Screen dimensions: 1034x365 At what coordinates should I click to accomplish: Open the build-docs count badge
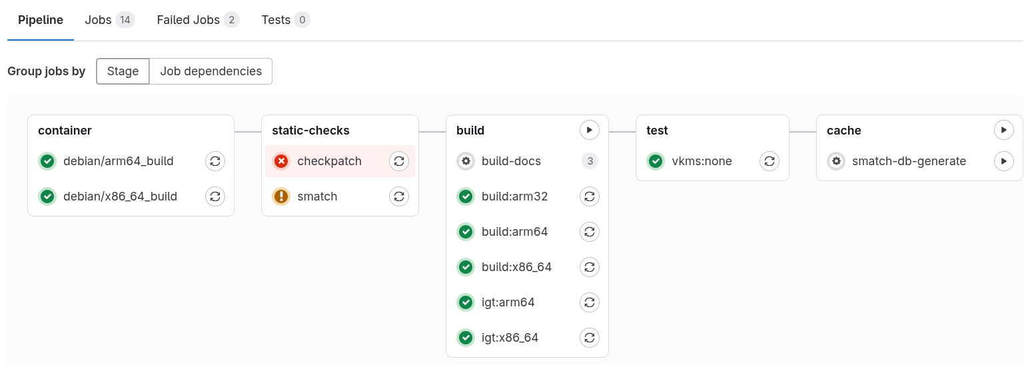click(x=589, y=161)
